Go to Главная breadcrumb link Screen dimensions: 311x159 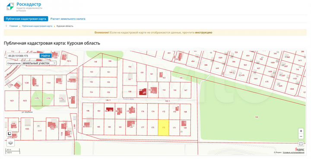(13, 26)
